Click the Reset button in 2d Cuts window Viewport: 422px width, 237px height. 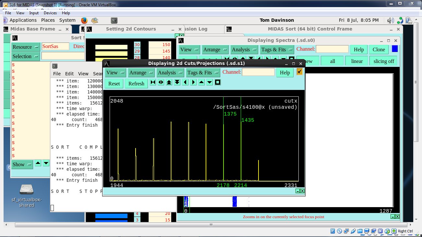coord(114,83)
